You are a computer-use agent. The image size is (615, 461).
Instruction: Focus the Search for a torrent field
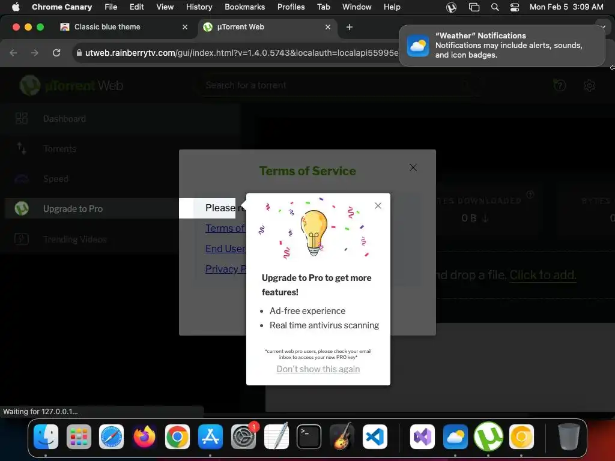pos(339,85)
